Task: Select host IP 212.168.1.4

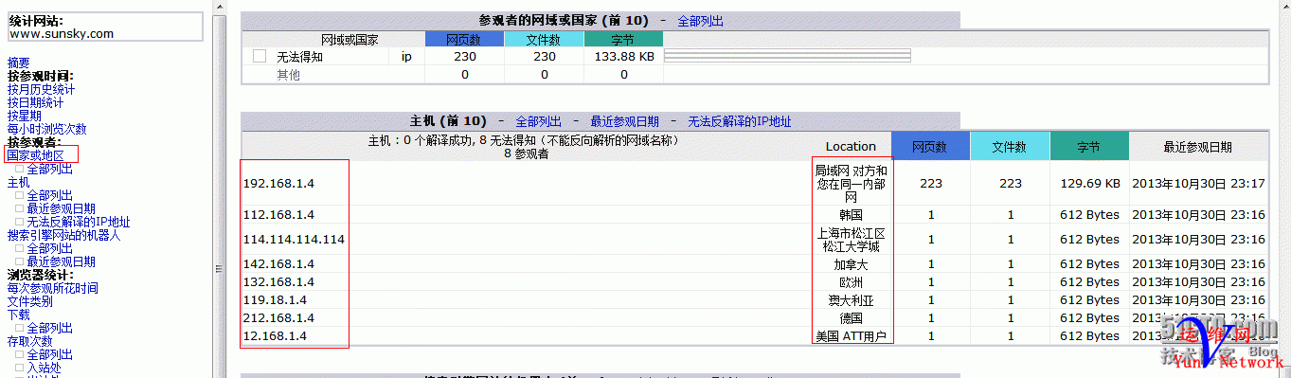Action: pos(278,318)
